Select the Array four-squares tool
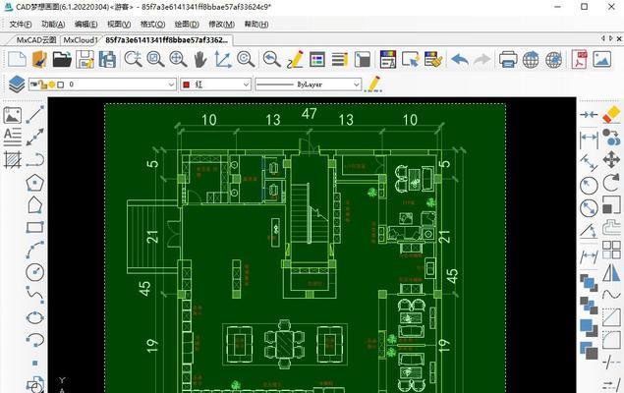 pos(611,250)
